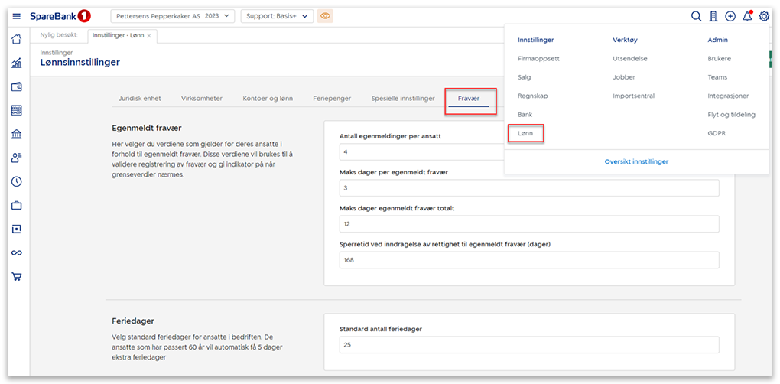This screenshot has width=780, height=384.
Task: Click the Standard antall feriedager input field
Action: (529, 345)
